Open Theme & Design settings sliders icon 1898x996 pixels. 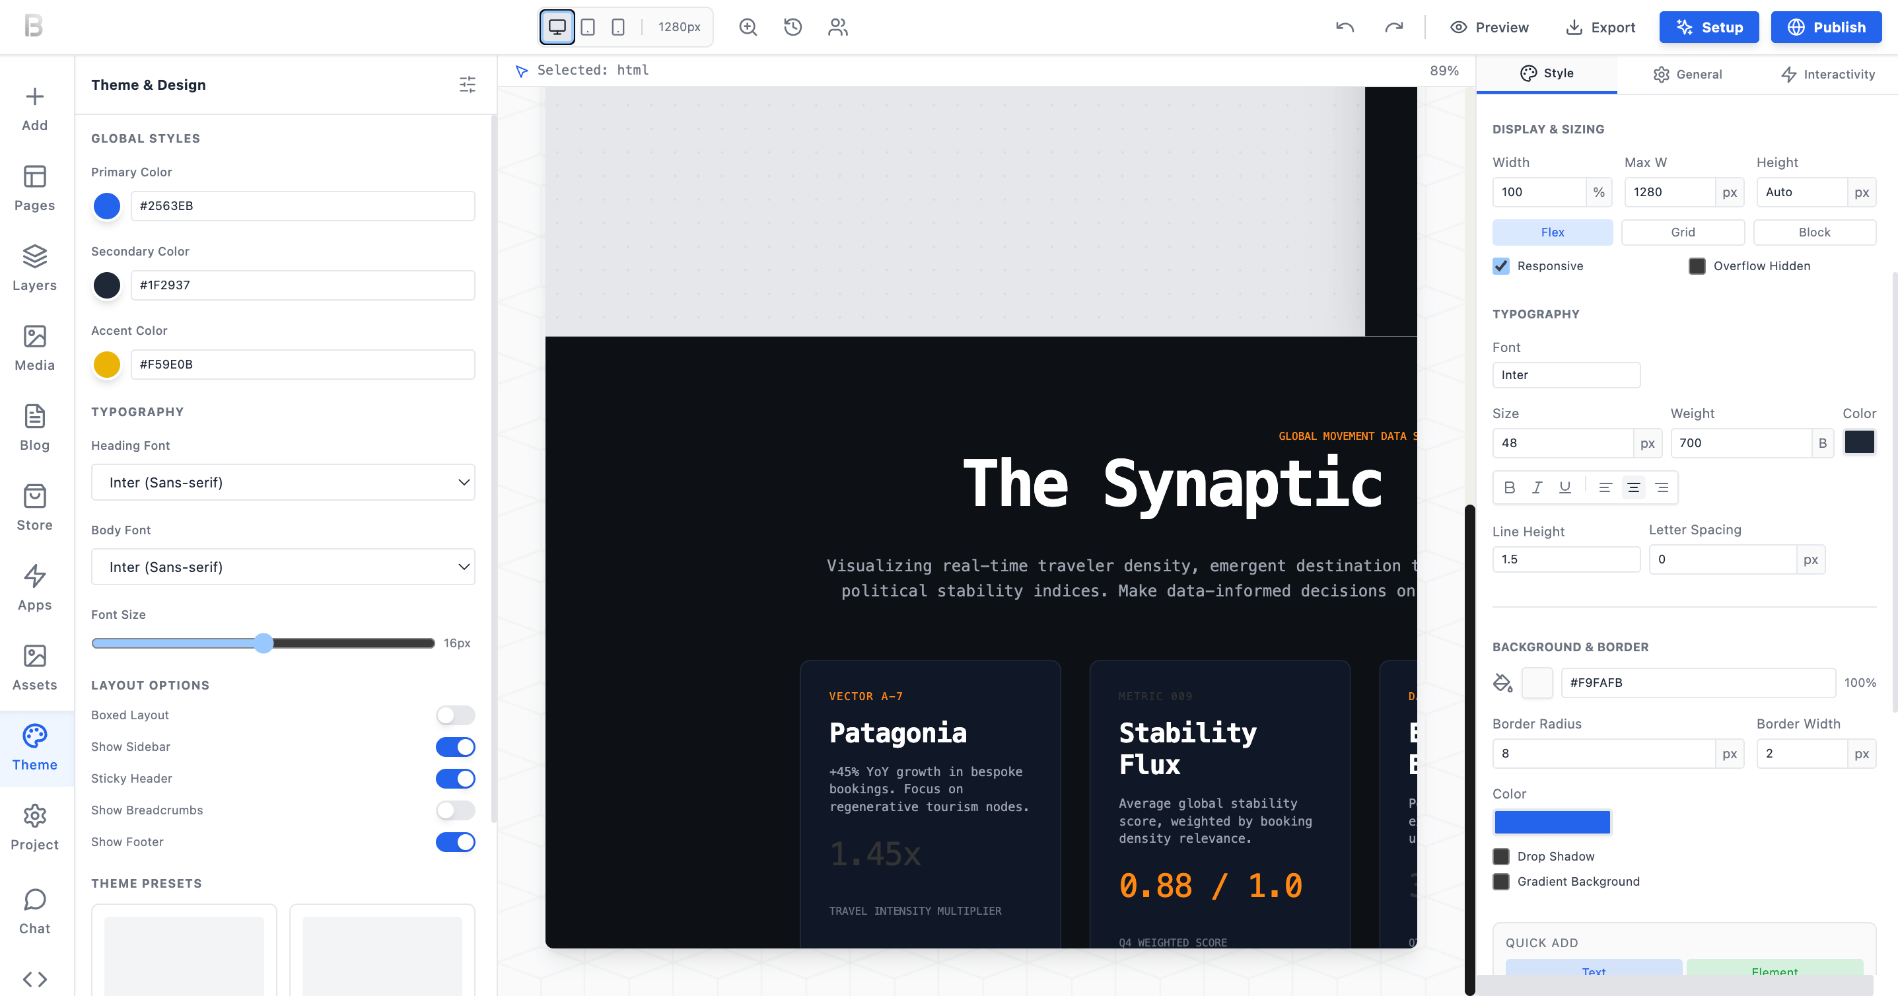467,85
